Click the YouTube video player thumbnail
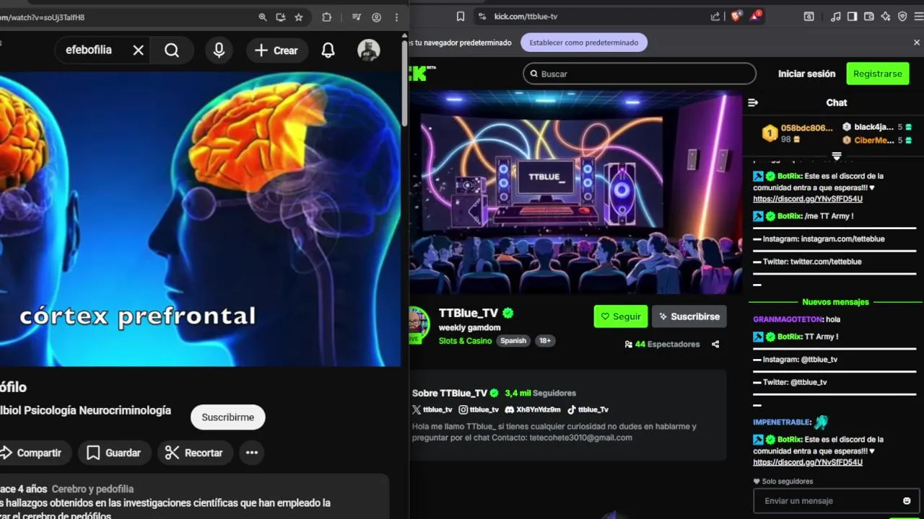Screen dimensions: 924x519 [x=200, y=218]
